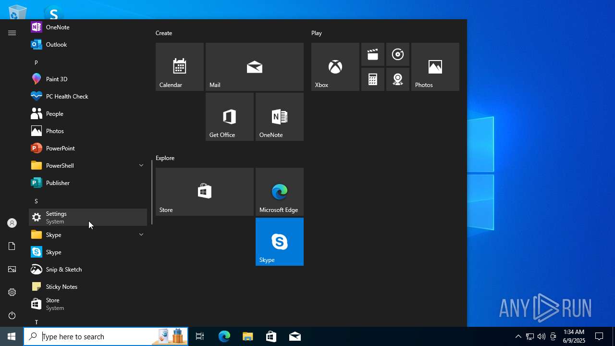The image size is (615, 346).
Task: Click the Windows Start button
Action: (12, 336)
